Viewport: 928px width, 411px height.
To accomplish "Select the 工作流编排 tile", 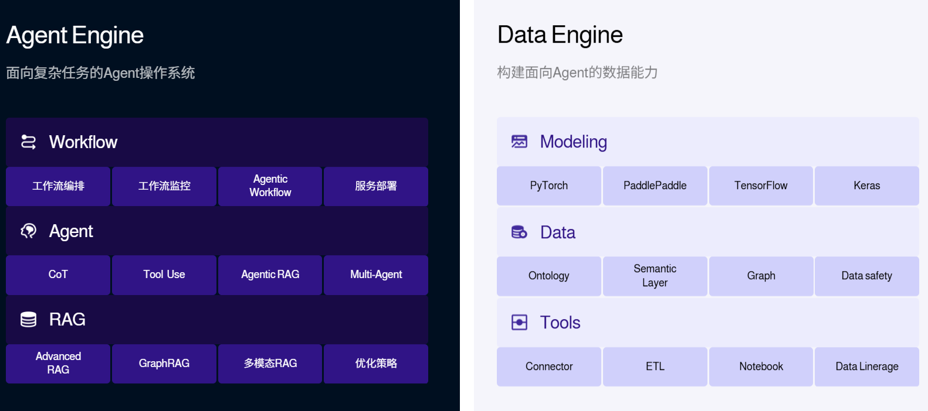I will [x=58, y=186].
